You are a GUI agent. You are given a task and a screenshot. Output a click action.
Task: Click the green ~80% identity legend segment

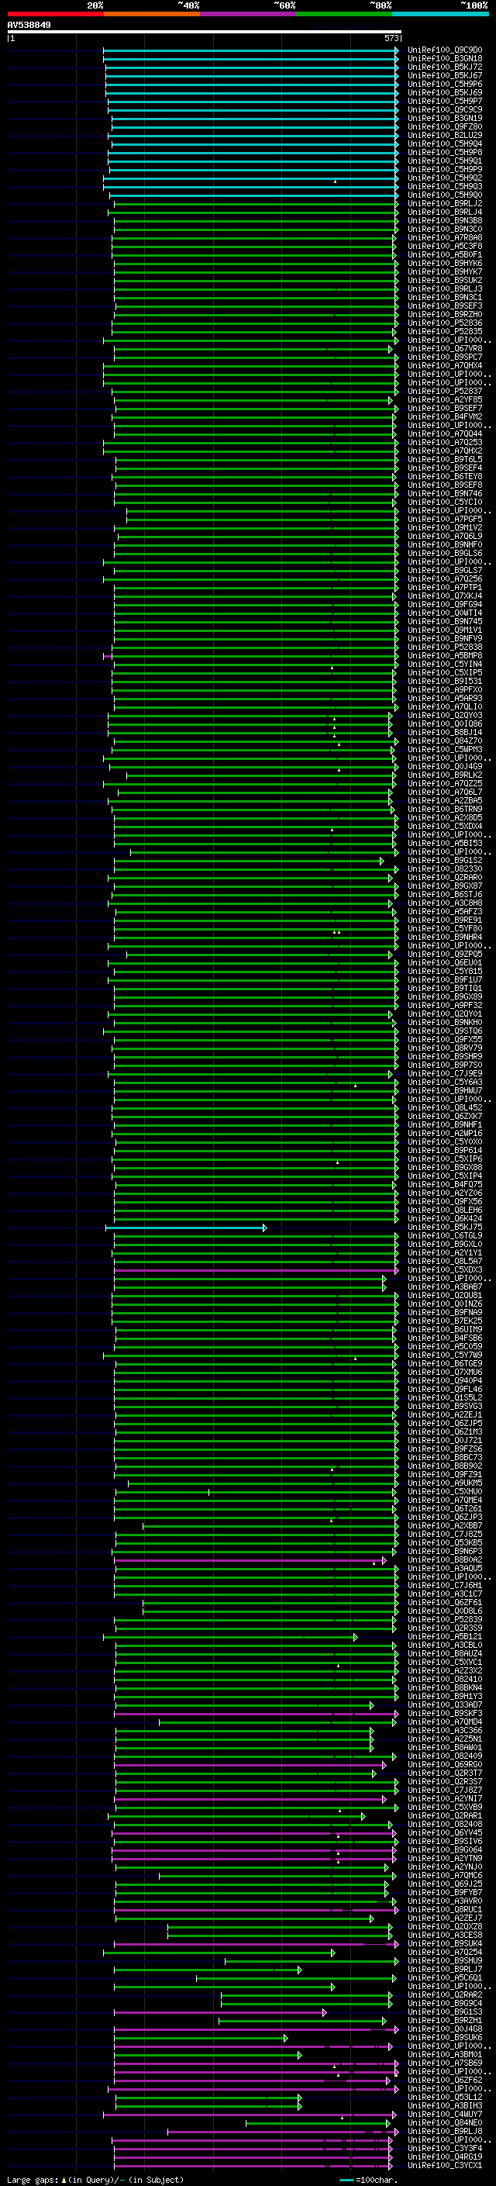pos(344,14)
